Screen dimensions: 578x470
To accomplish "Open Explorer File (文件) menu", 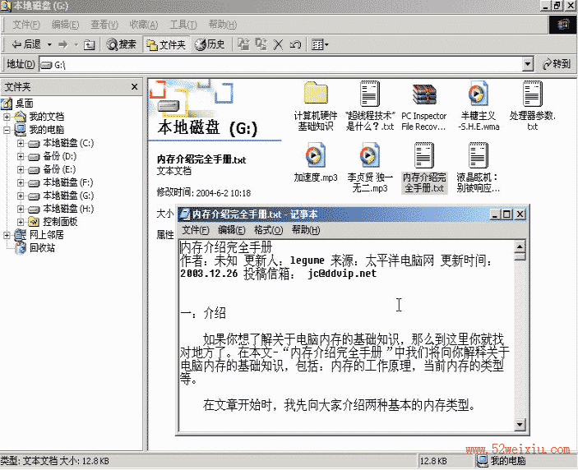I will [25, 25].
